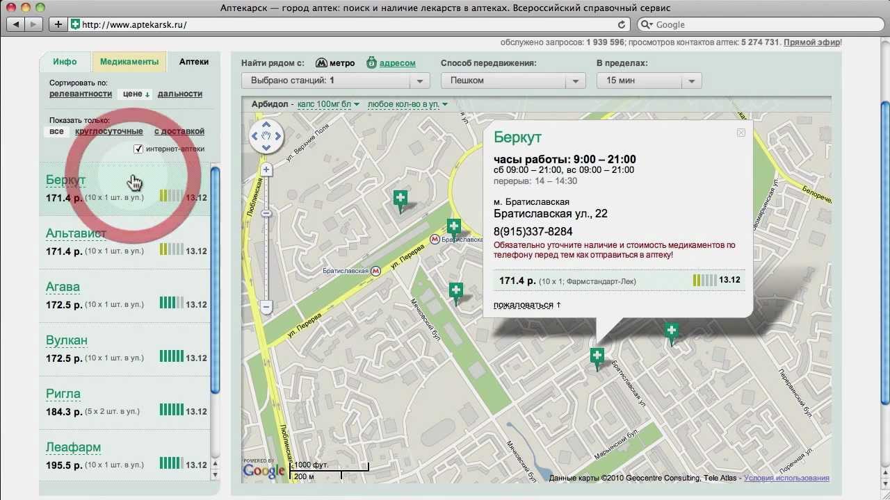This screenshot has height=500, width=890.
Task: Open the Вулкан pharmacy entry
Action: click(x=67, y=340)
